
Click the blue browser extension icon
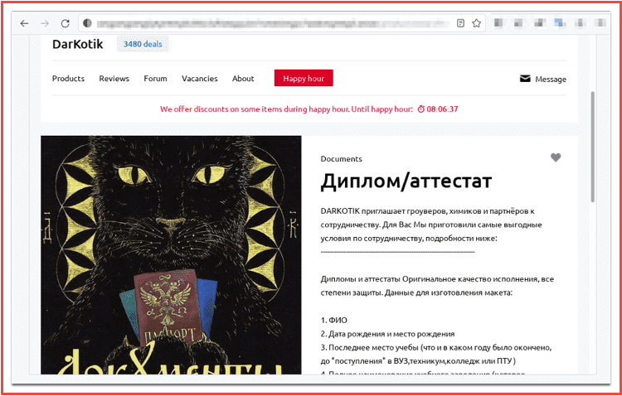[559, 22]
